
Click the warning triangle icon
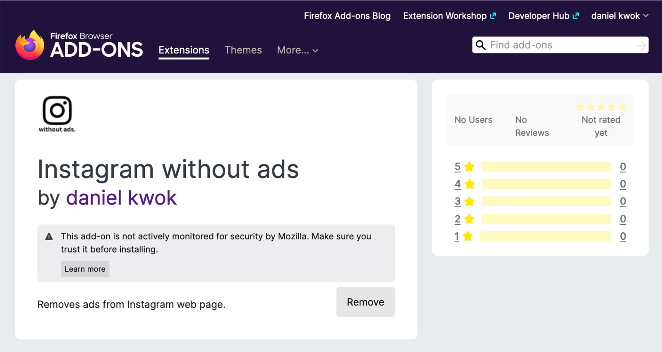[49, 237]
